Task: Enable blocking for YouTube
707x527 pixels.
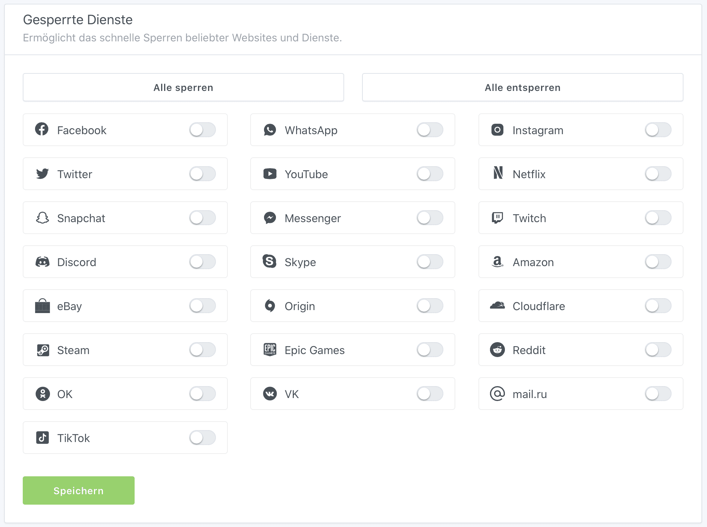Action: (430, 174)
